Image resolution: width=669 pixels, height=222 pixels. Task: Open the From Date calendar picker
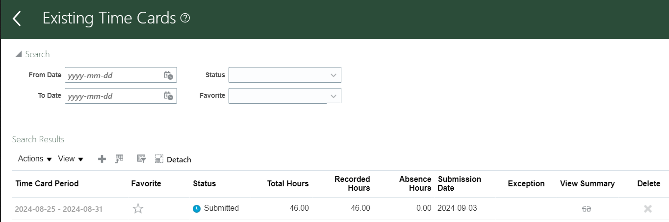pyautogui.click(x=168, y=75)
